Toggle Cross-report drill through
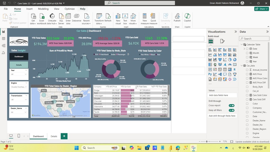This screenshot has height=152, width=270. (232, 106)
